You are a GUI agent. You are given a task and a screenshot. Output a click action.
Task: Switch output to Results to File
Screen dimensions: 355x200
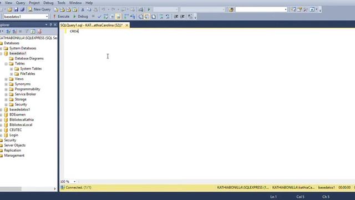point(153,16)
